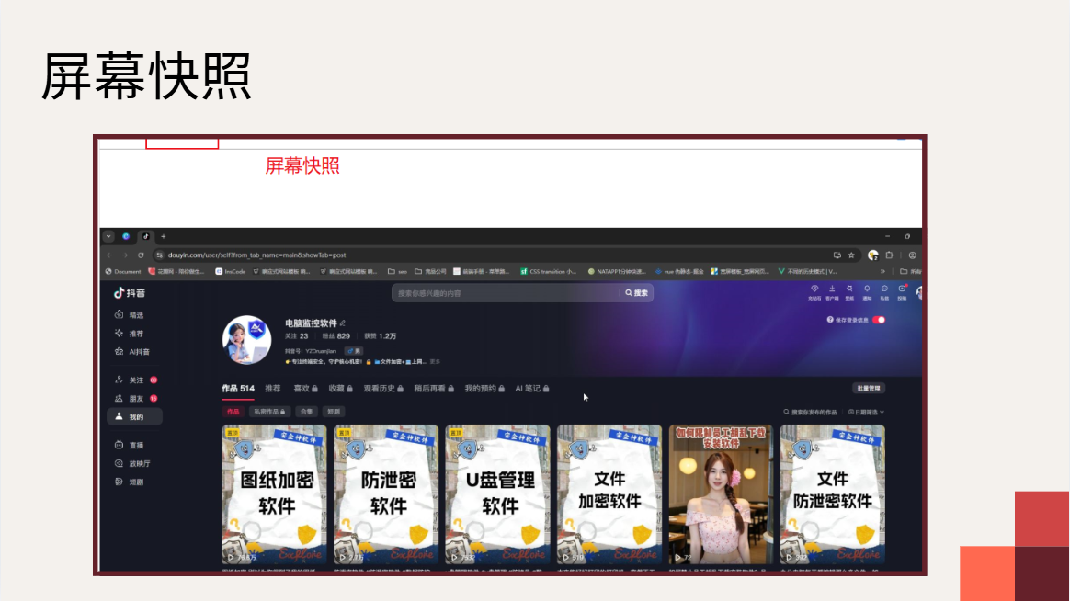This screenshot has height=601, width=1070.
Task: Open the browser tab search chevron
Action: (108, 236)
